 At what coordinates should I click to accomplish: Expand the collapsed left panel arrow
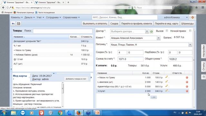point(11,69)
